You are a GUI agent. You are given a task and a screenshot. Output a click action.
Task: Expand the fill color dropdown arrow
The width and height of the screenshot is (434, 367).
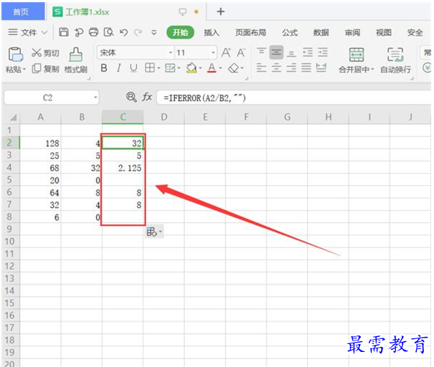point(201,68)
